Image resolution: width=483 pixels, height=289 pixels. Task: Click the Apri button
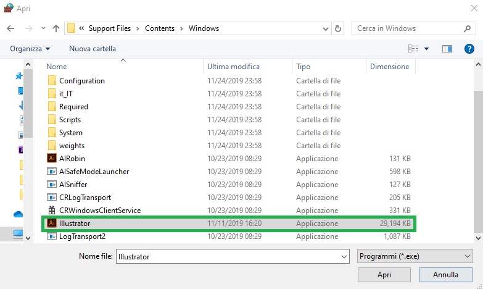384,275
